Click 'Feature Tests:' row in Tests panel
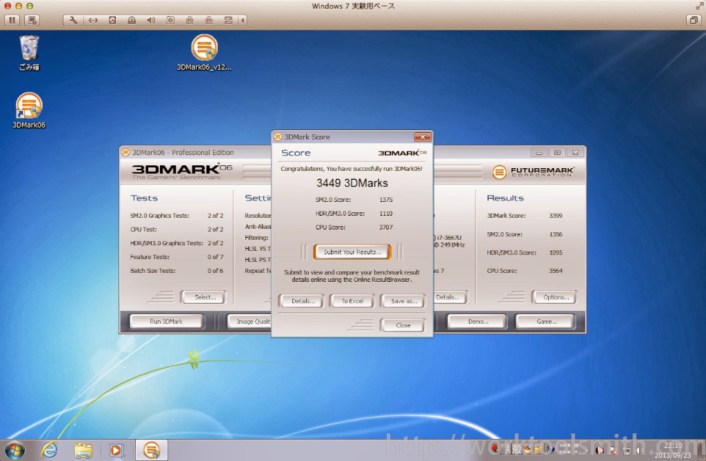The width and height of the screenshot is (706, 461). click(x=177, y=256)
